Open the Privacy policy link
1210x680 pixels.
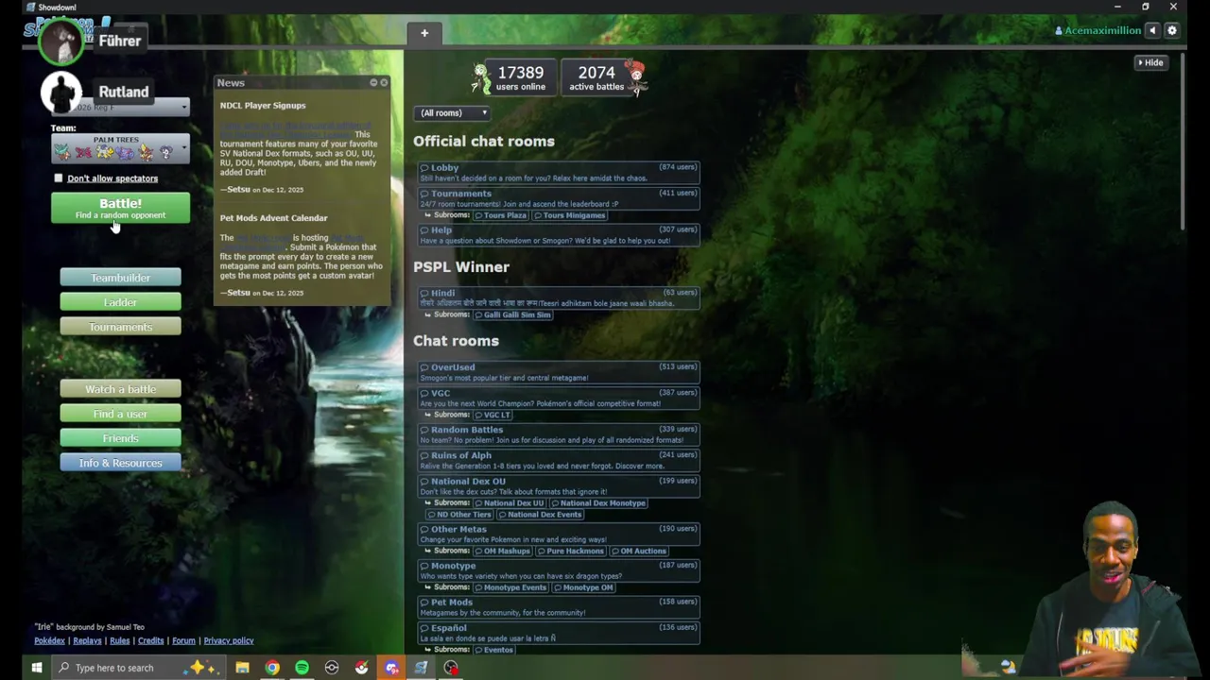229,640
